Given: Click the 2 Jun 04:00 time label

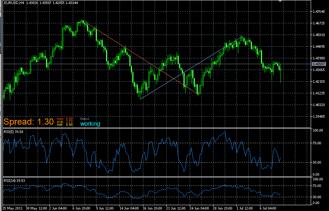Looking at the screenshot, I should (x=58, y=208).
